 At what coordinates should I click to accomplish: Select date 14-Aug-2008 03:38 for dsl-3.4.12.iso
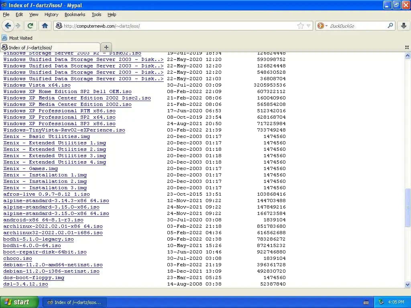(x=194, y=284)
